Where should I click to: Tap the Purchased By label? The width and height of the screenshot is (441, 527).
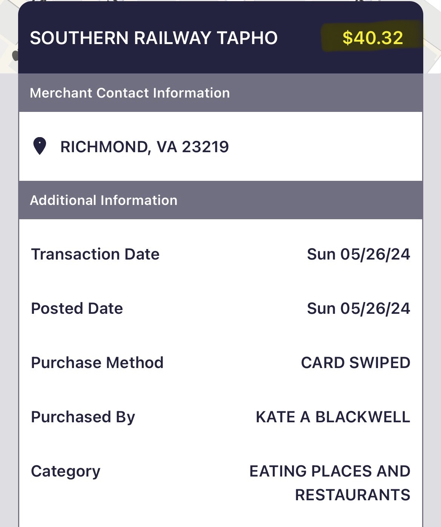(x=83, y=417)
